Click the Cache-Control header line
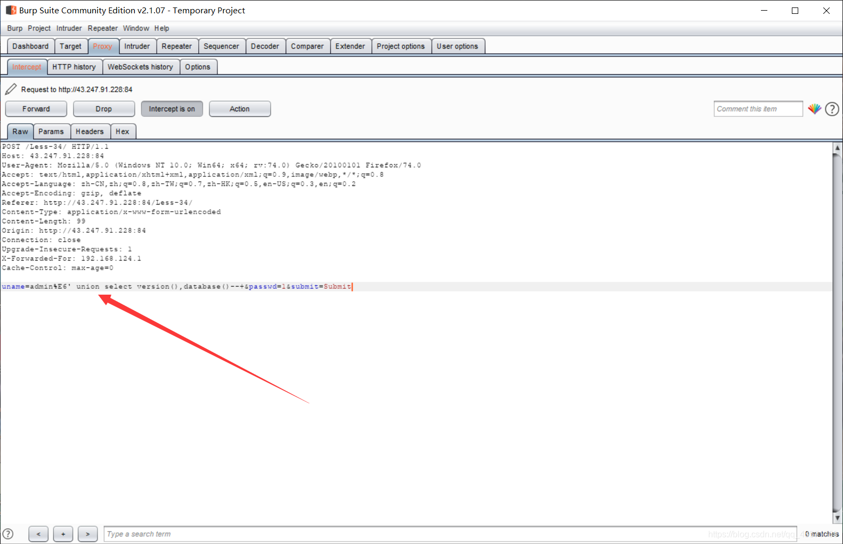Screen dimensions: 843x544 (x=58, y=268)
